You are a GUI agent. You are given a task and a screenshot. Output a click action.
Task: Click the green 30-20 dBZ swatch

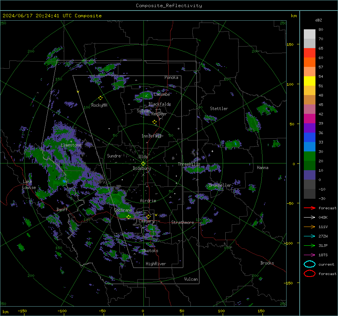309,156
